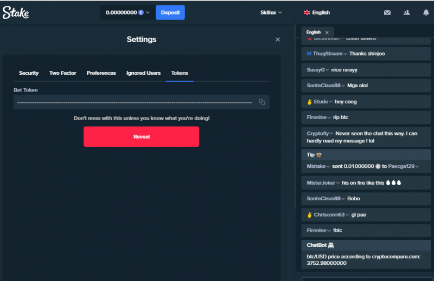Click 'rip btc' chat message

pyautogui.click(x=341, y=117)
